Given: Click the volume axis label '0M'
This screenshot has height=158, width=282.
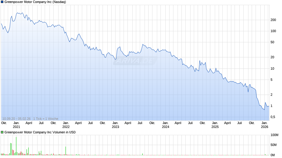Looking at the screenshot, I should (x=273, y=155).
